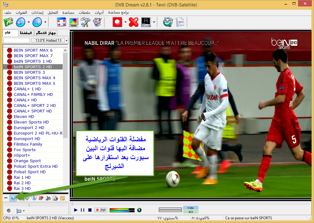The width and height of the screenshot is (314, 223).
Task: Expand the R monitor dropdown arrow
Action: pos(154,22)
